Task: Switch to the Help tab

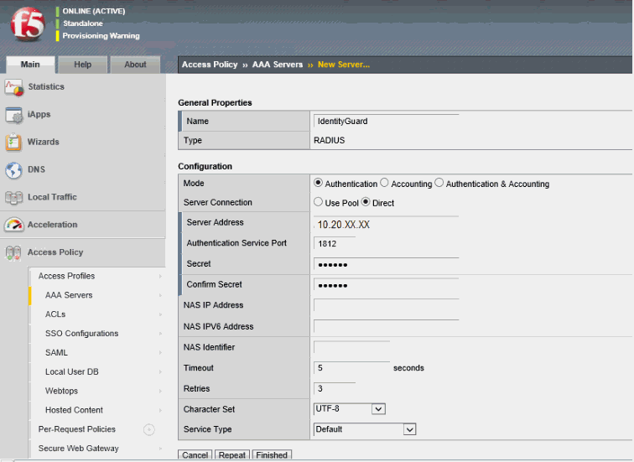Action: click(x=82, y=65)
